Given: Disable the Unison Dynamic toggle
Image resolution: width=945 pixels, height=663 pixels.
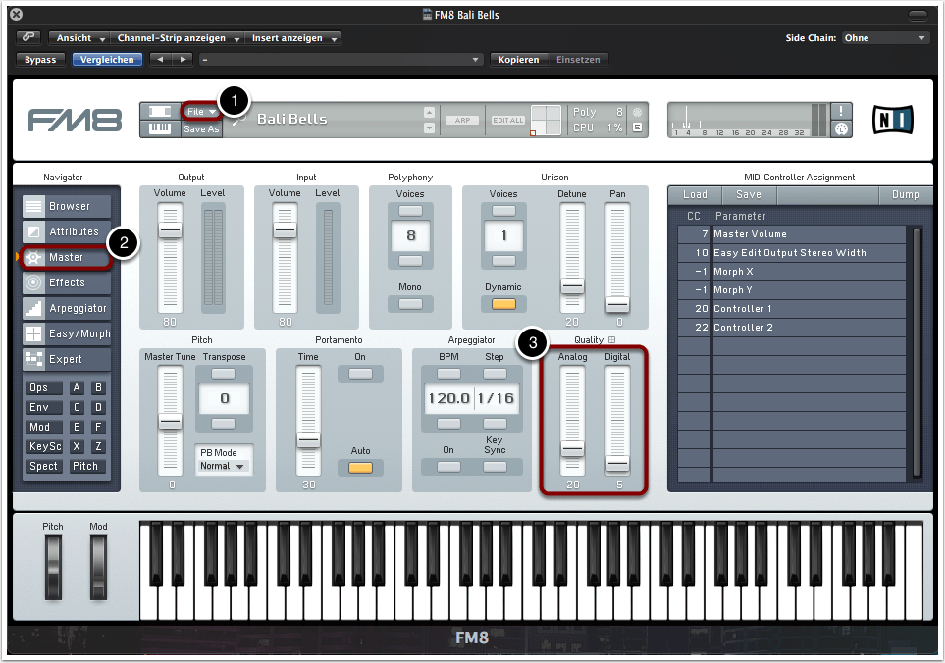Looking at the screenshot, I should (x=503, y=304).
